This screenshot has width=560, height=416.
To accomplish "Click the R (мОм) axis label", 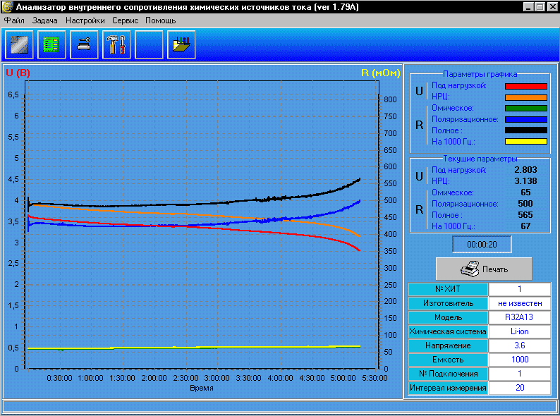I will coord(380,73).
